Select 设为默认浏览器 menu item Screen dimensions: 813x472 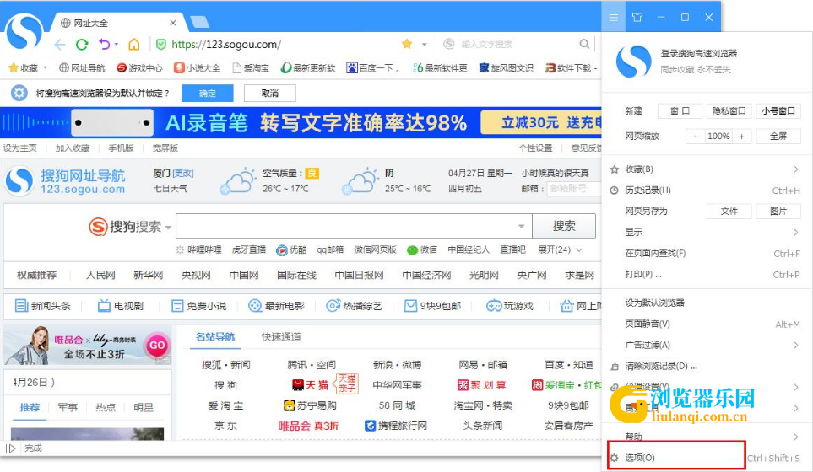click(x=707, y=303)
